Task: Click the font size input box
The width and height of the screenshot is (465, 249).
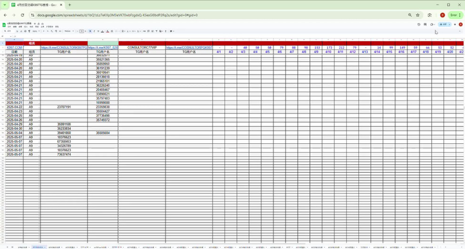Action: point(81,31)
